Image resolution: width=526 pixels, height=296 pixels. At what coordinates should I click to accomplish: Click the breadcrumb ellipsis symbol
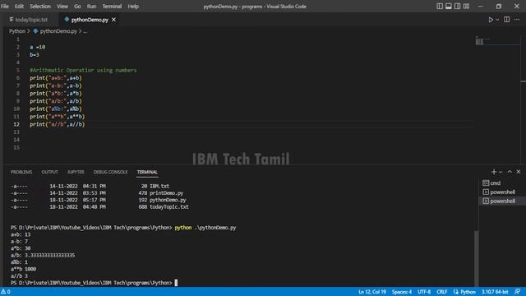point(85,31)
